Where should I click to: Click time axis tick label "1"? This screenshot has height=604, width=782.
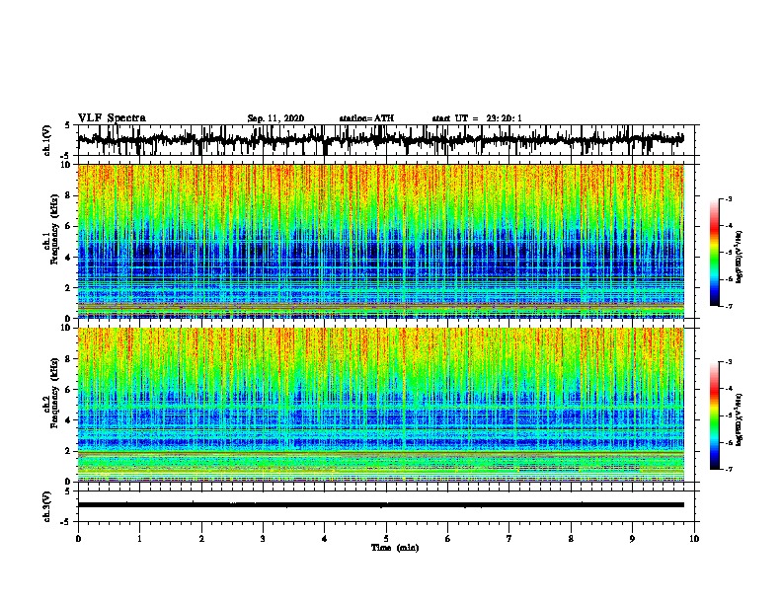(139, 538)
